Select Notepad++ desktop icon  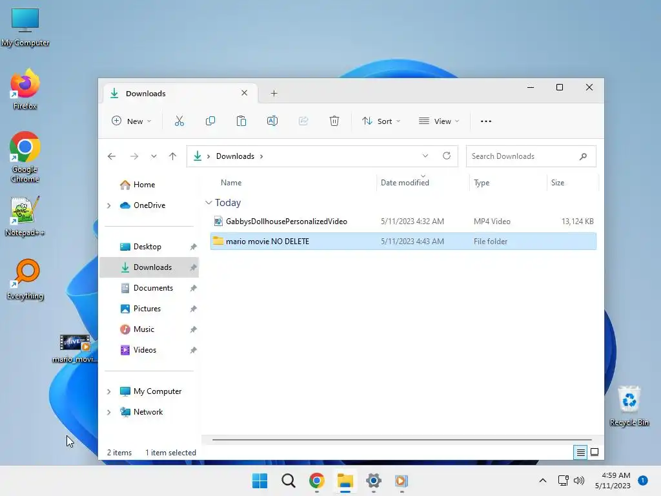coord(25,216)
